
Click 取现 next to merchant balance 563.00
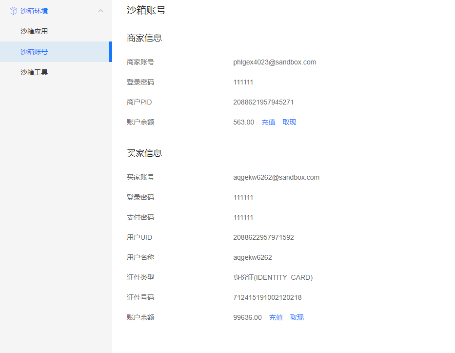pos(289,123)
